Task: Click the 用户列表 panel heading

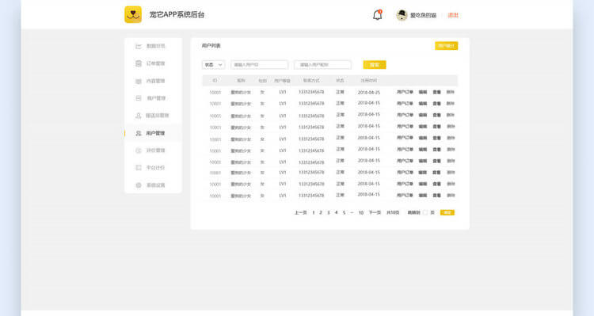Action: coord(211,46)
